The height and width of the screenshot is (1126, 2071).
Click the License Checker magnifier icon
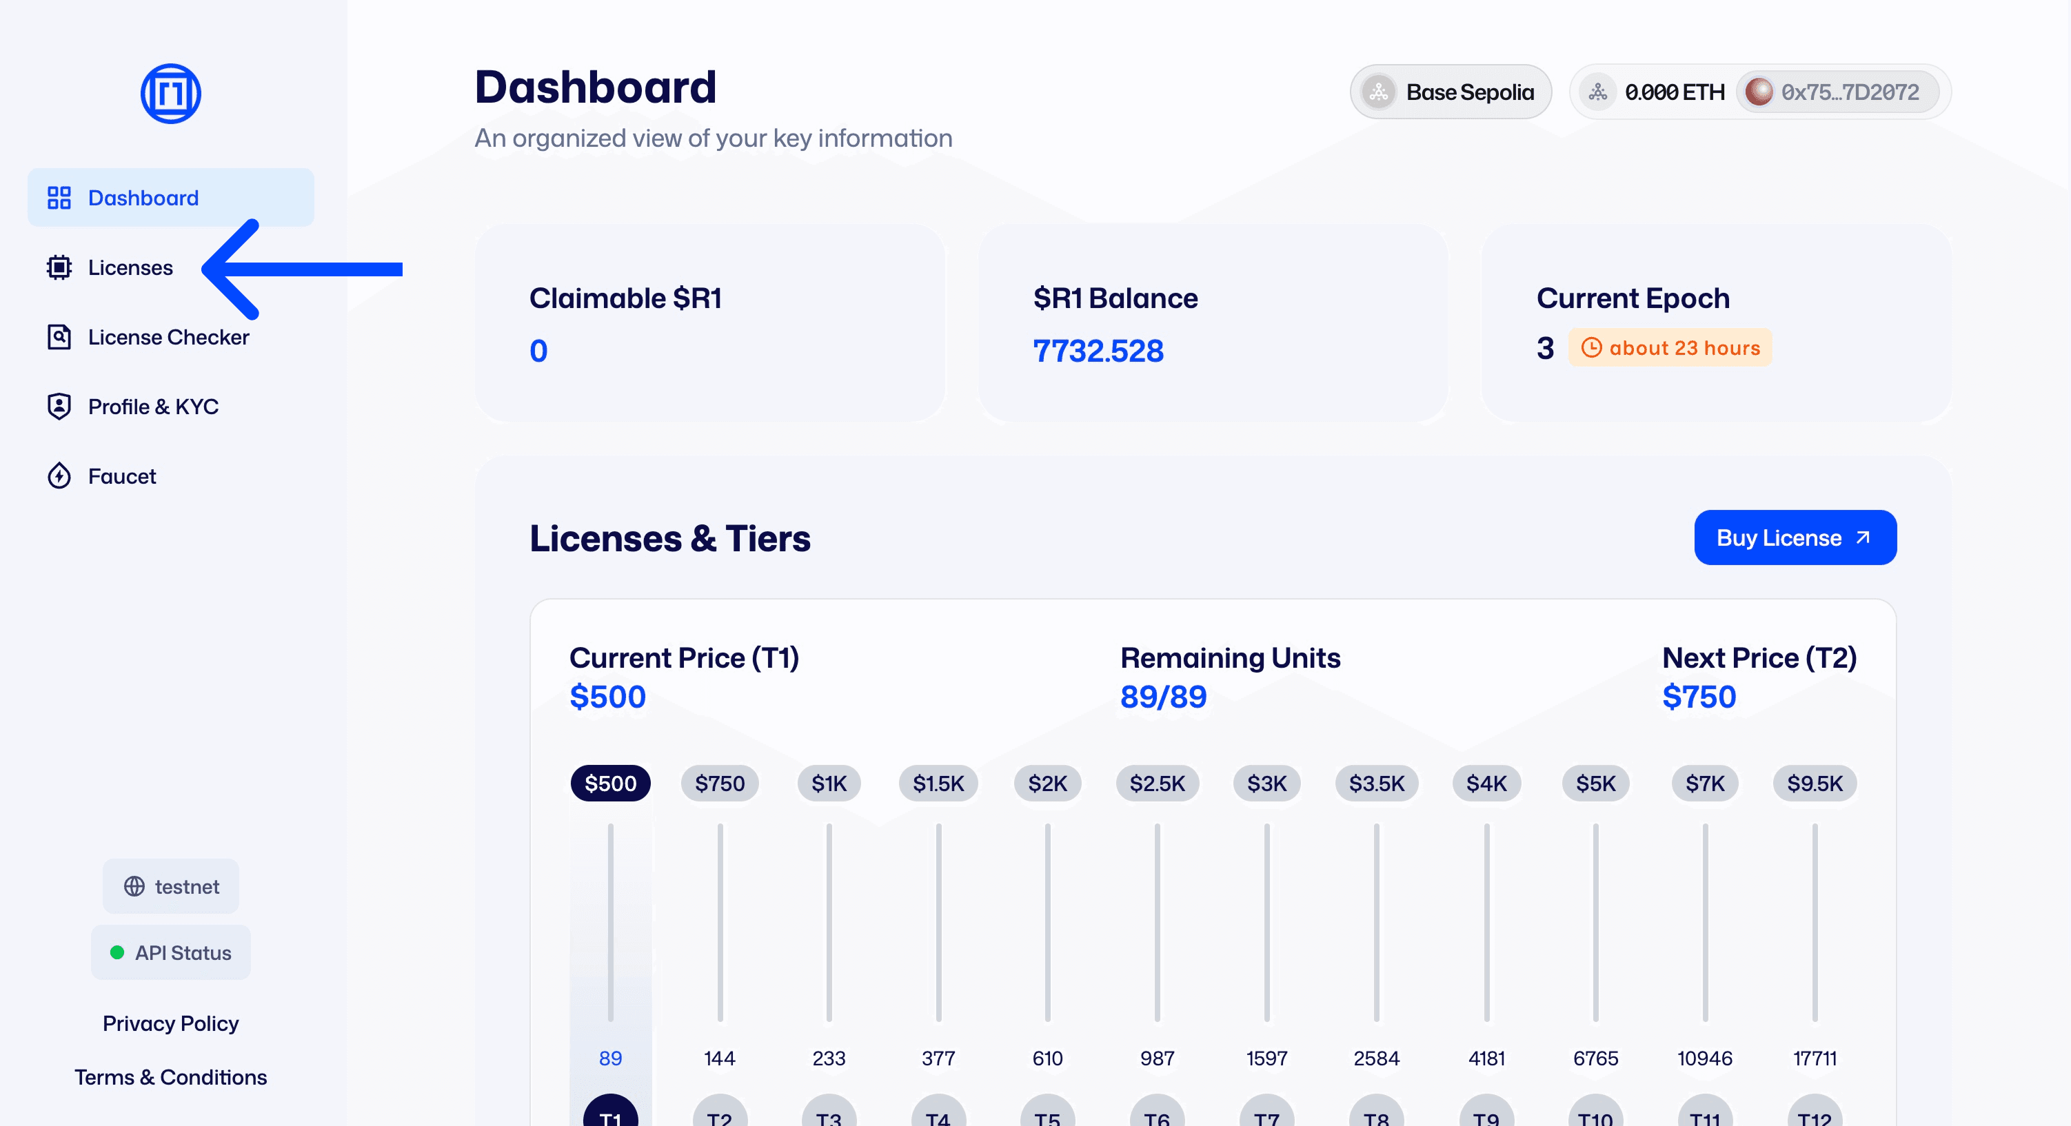click(59, 337)
